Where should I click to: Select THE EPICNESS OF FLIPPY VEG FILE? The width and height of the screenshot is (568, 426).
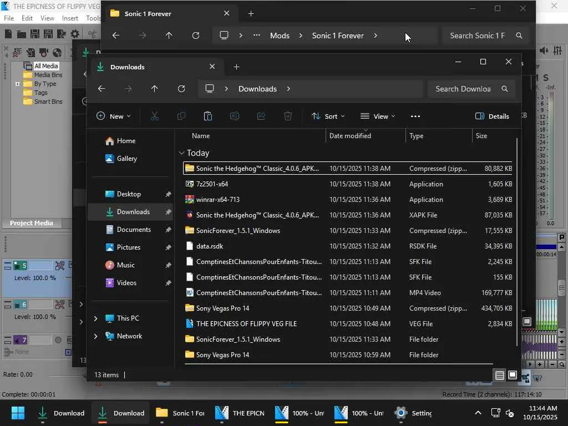pos(348,324)
